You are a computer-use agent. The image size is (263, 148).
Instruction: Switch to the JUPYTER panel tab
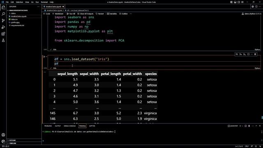click(92, 126)
